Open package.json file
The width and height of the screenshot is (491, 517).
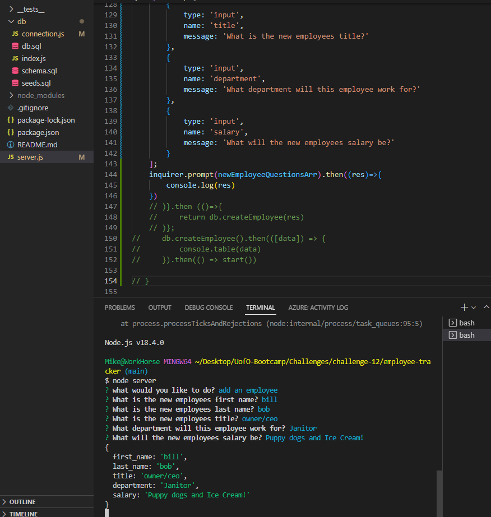pyautogui.click(x=38, y=133)
